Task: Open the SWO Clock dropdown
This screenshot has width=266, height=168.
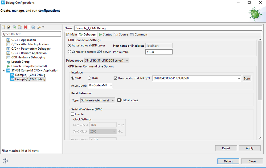Action: [103, 131]
